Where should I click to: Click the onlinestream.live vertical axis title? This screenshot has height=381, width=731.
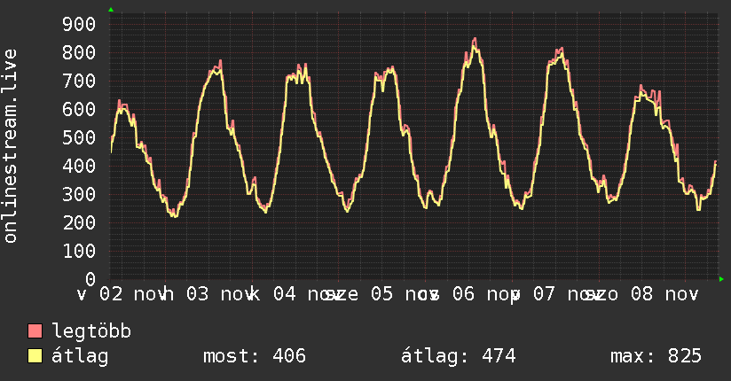click(x=11, y=146)
